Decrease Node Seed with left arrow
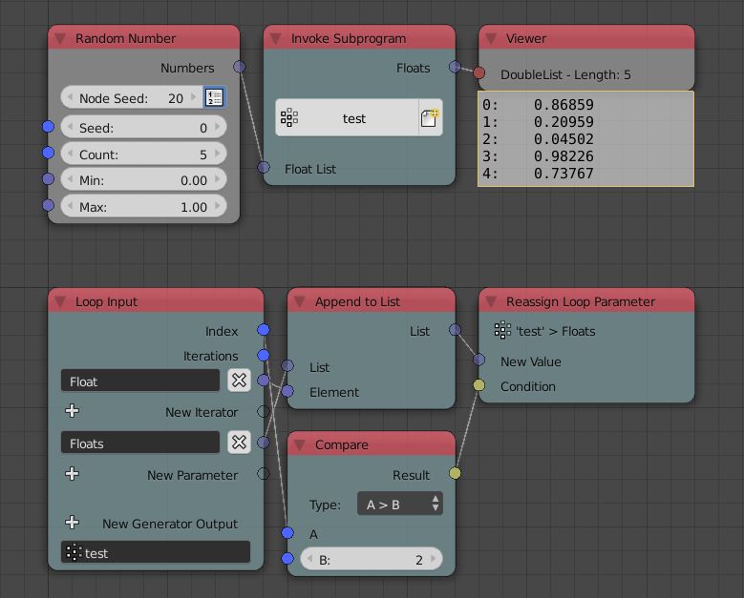Viewport: 744px width, 598px height. (x=71, y=97)
